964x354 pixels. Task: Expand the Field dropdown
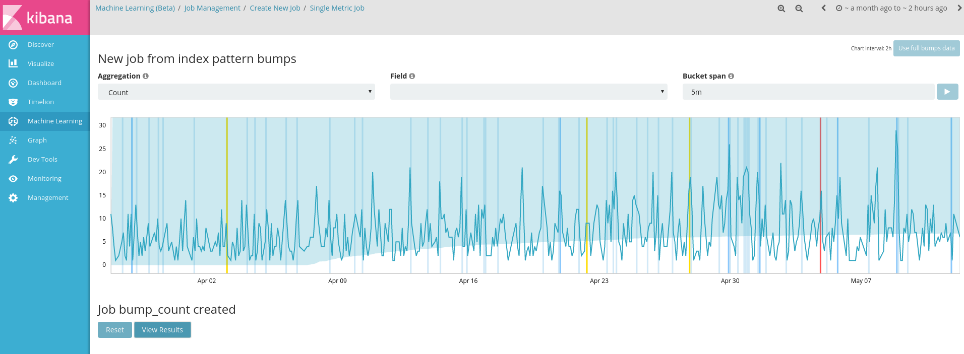pos(528,92)
